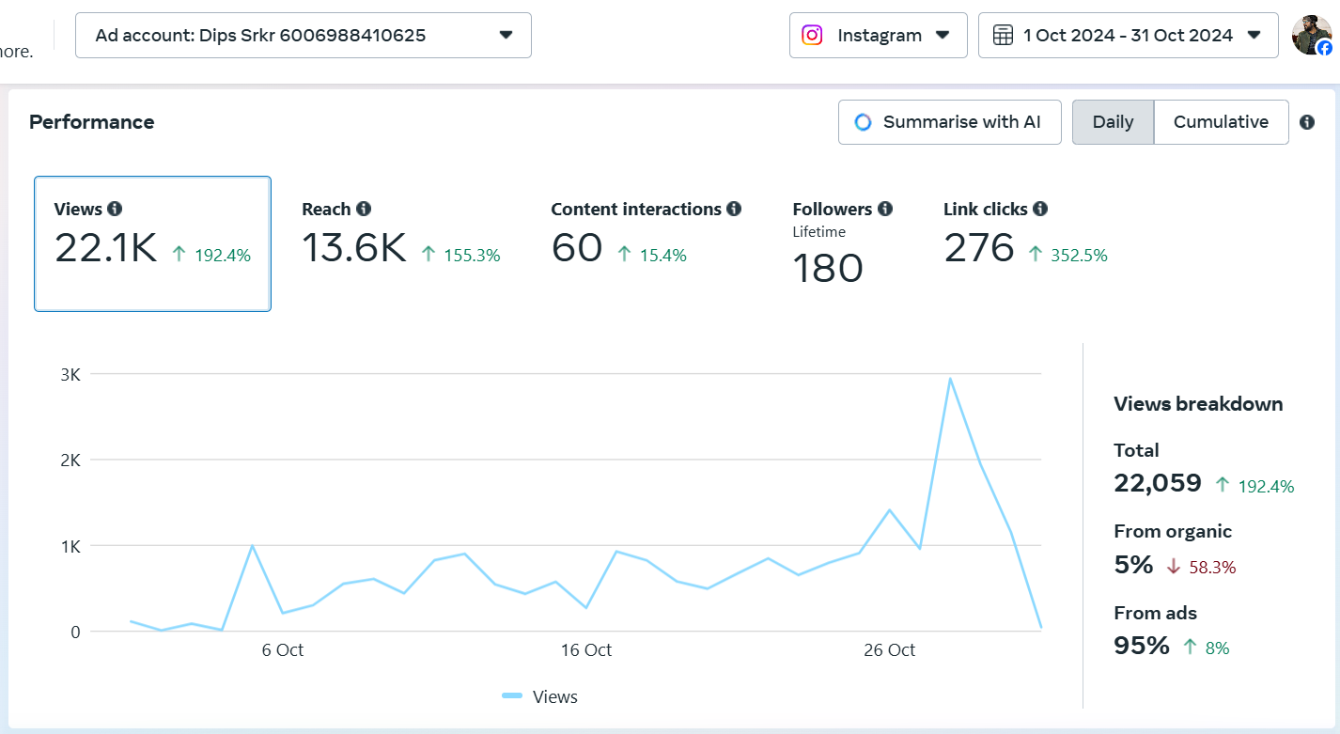The width and height of the screenshot is (1340, 734).
Task: Switch to Daily view
Action: click(x=1113, y=122)
